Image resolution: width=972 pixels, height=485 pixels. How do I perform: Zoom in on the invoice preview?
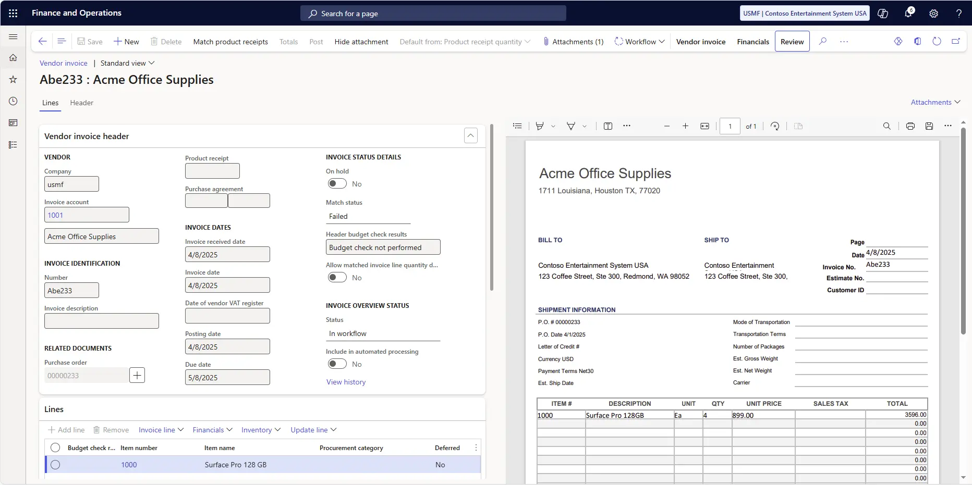pos(686,126)
